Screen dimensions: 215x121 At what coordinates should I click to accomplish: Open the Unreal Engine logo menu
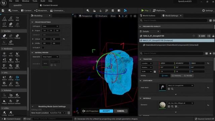pyautogui.click(x=4, y=3)
